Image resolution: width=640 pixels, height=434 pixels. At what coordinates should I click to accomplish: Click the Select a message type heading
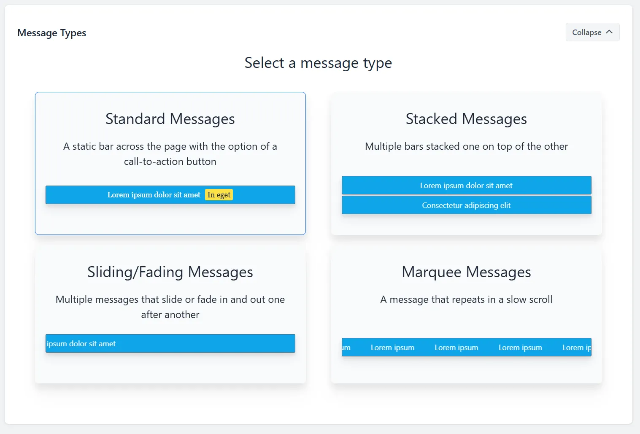click(319, 63)
